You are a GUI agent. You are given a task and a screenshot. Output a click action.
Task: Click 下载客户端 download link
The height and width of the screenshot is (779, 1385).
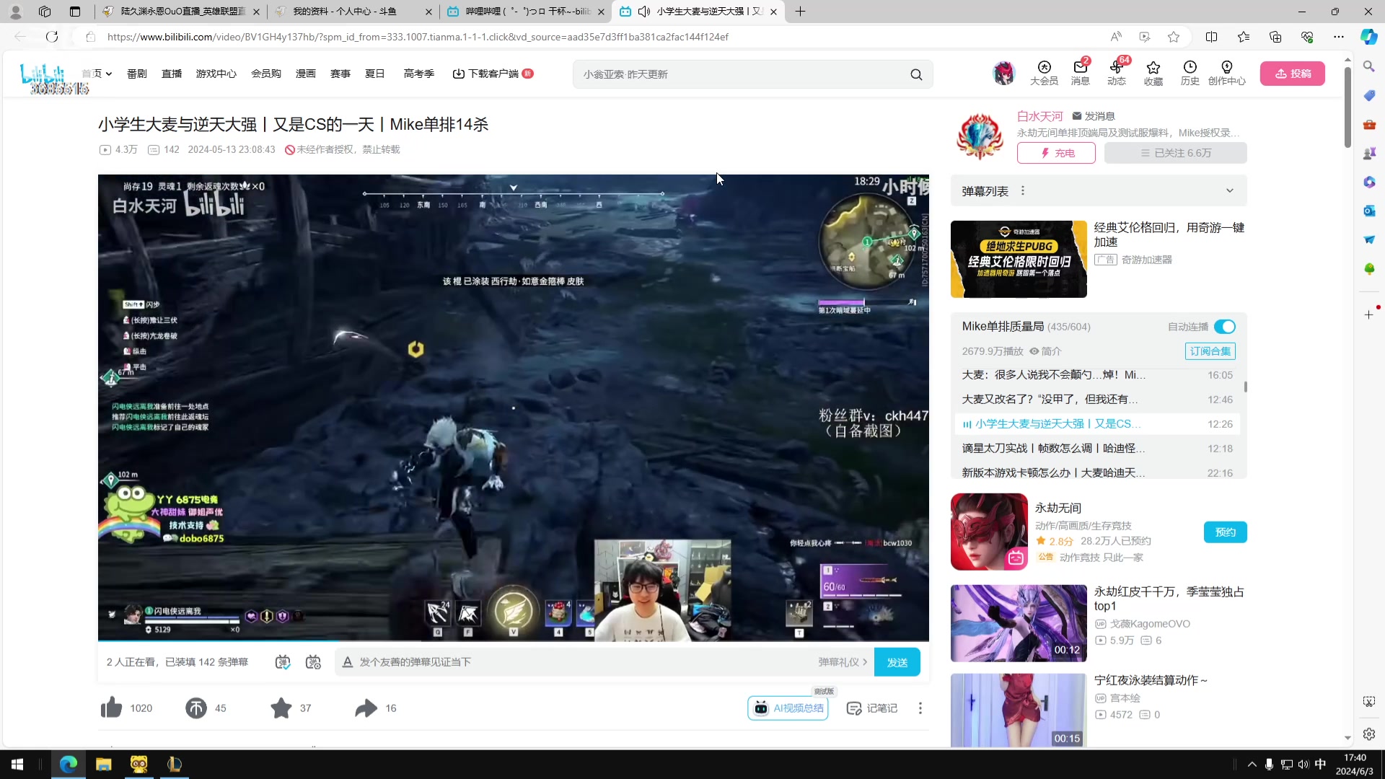(x=493, y=74)
